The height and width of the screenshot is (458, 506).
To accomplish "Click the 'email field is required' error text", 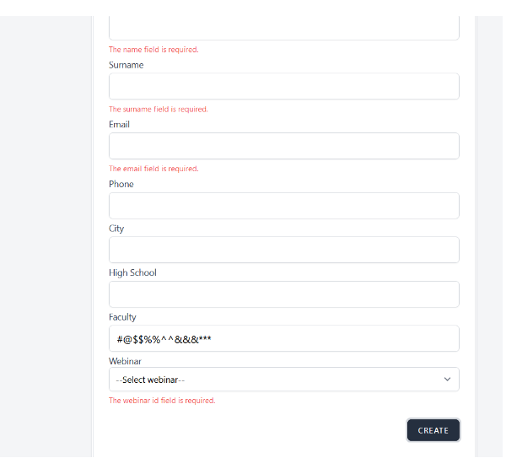I will coord(153,169).
